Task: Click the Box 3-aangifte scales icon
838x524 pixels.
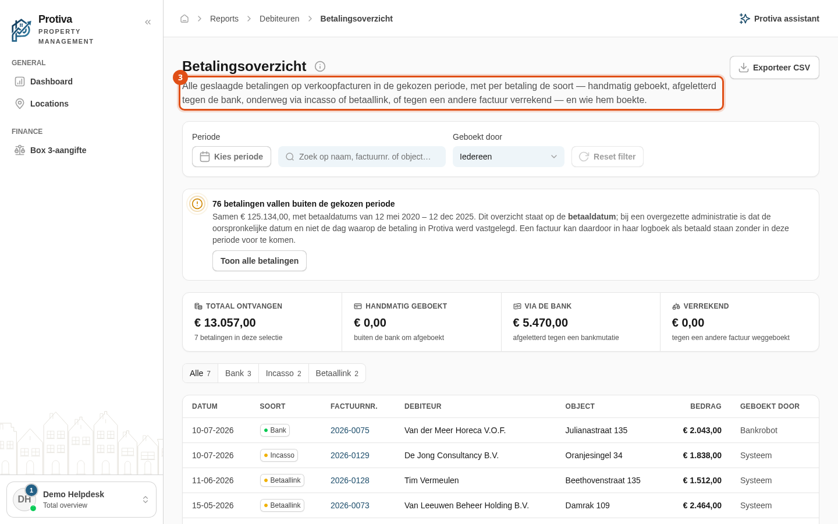Action: click(20, 150)
